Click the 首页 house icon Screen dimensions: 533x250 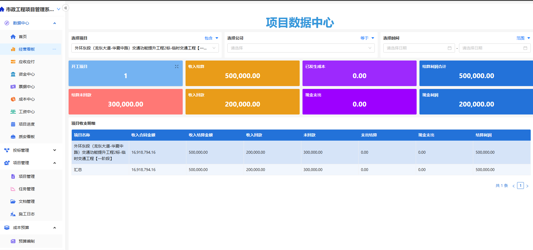13,37
